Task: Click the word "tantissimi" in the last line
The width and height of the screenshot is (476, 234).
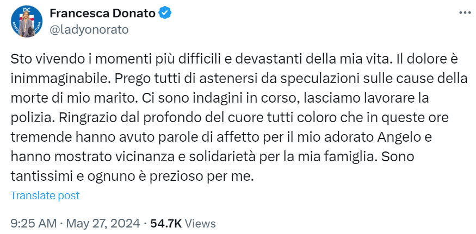Action: point(41,177)
